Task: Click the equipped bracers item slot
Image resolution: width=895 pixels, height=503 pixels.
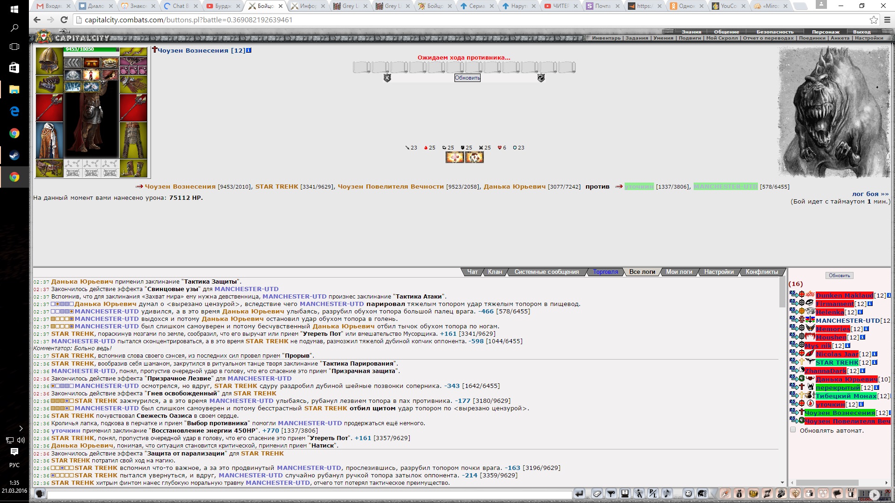Action: [49, 84]
